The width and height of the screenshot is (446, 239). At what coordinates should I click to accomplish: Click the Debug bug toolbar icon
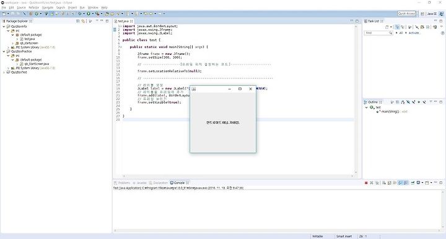pos(80,14)
